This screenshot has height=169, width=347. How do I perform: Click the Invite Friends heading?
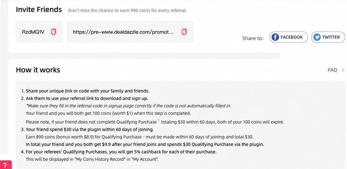[39, 10]
